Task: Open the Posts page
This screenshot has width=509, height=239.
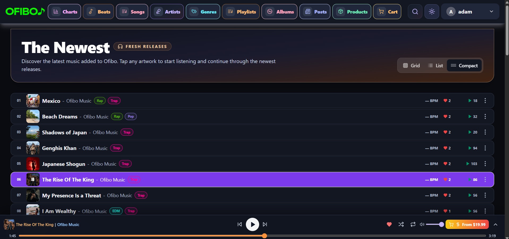Action: 315,12
